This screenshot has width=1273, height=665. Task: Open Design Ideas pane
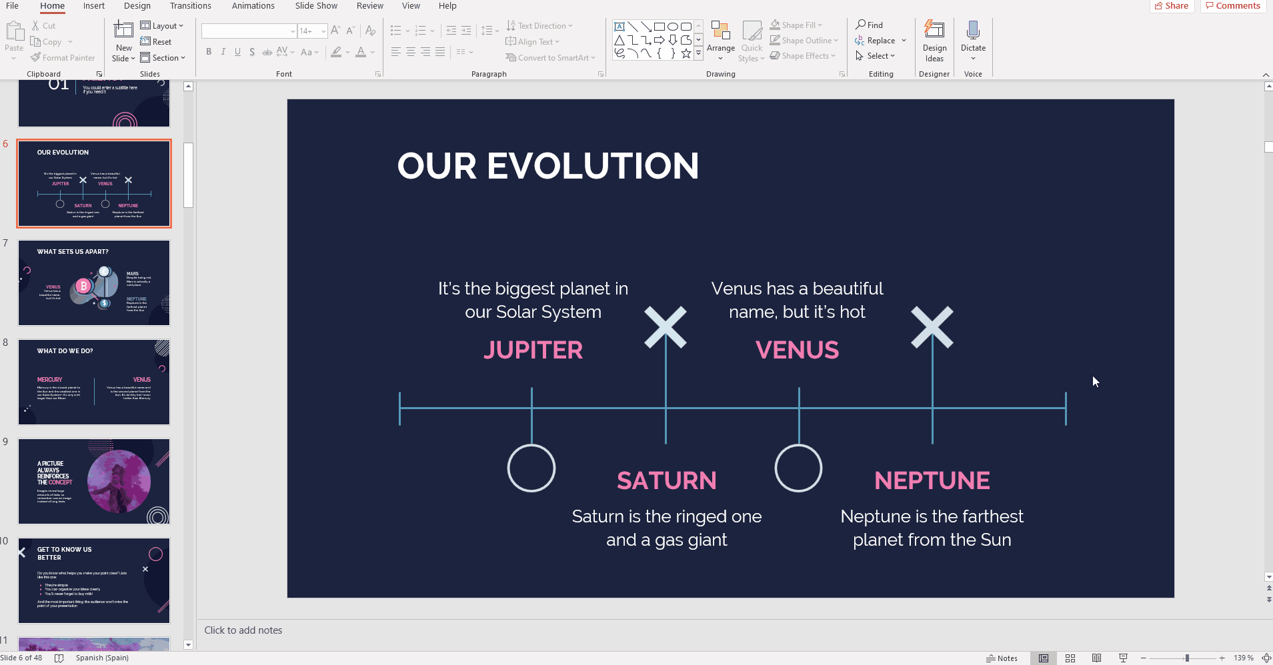coord(934,41)
